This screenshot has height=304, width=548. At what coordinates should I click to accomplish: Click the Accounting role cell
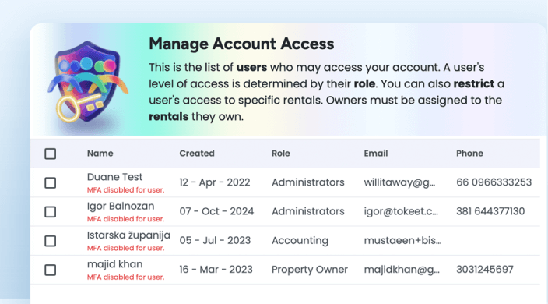click(x=300, y=241)
